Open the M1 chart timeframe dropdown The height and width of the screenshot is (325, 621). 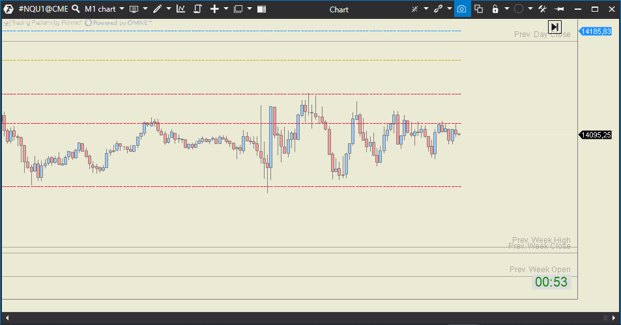[104, 8]
